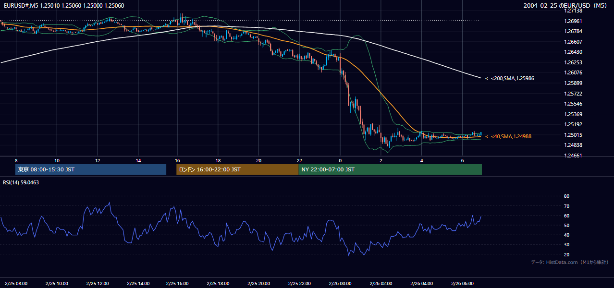Click the bottom time label 2/25 12:00
Screen dimensions: 614x288
pos(98,283)
